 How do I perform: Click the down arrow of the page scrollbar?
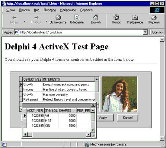tap(162, 138)
